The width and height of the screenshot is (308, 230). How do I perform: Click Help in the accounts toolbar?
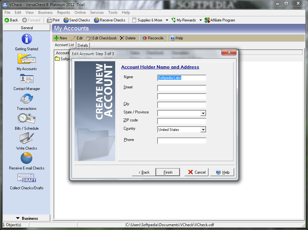tap(176, 38)
